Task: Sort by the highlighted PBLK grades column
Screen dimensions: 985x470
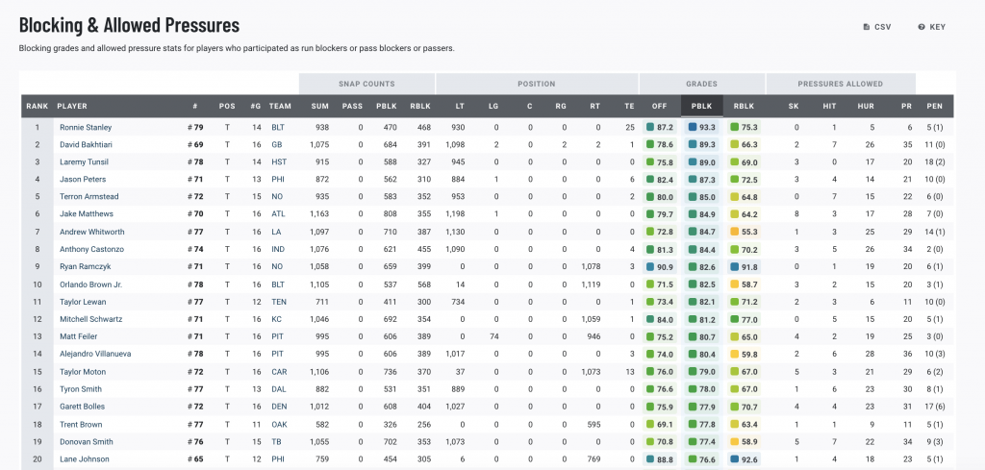Action: click(702, 106)
